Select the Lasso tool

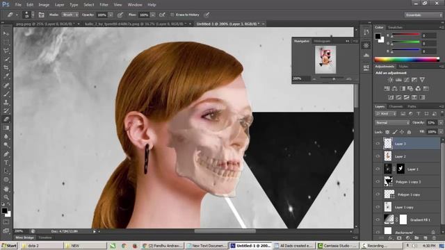tap(6, 51)
